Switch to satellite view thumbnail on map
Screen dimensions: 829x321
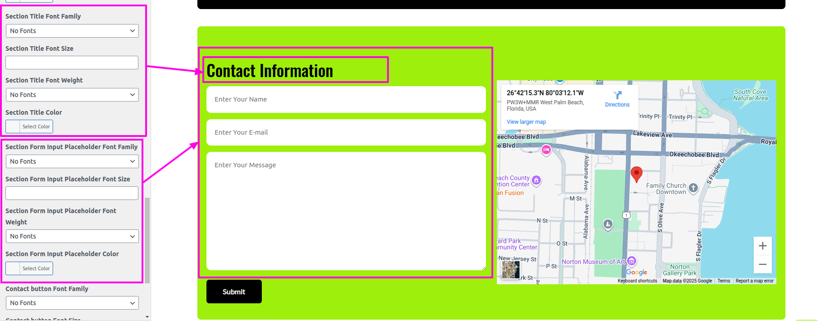pos(511,270)
